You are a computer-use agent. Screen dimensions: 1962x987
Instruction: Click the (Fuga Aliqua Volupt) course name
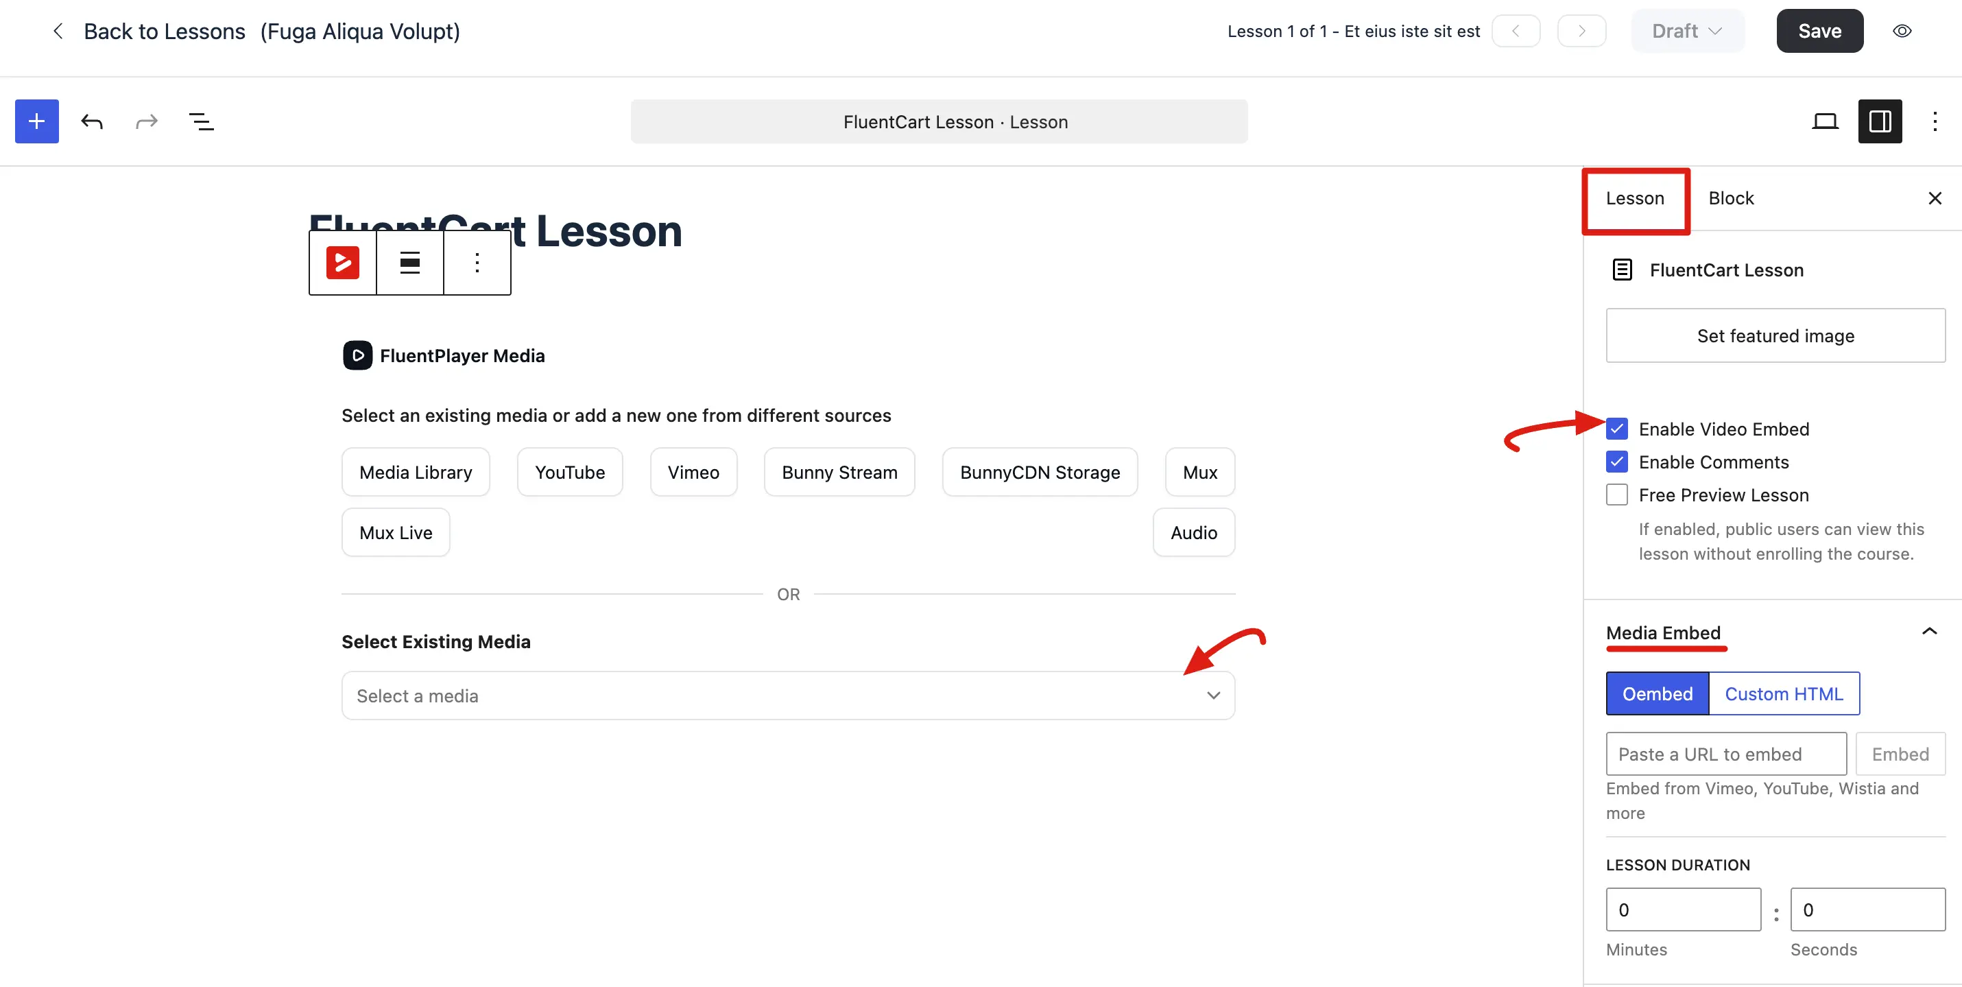click(x=360, y=32)
